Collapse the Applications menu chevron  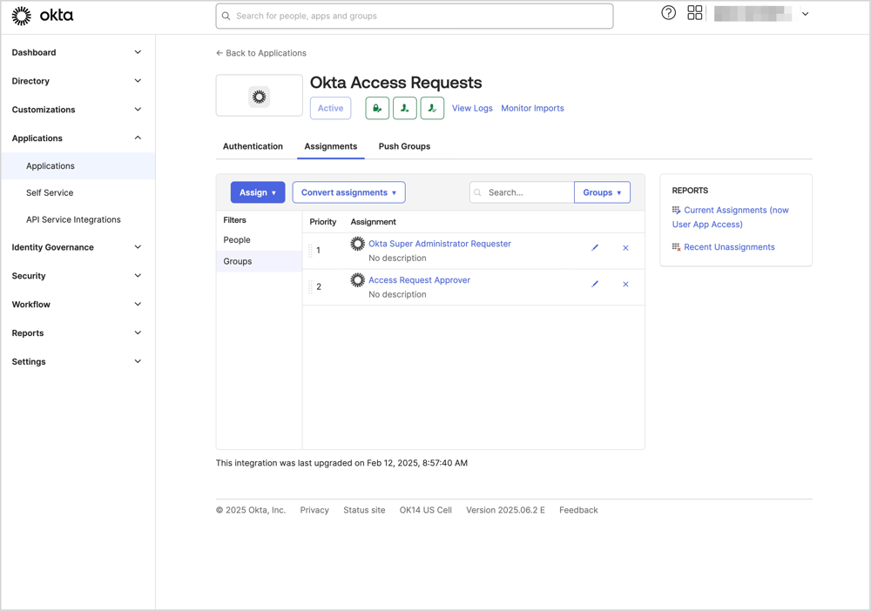click(138, 138)
